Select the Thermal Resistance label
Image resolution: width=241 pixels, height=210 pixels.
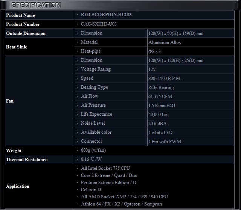(x=27, y=160)
